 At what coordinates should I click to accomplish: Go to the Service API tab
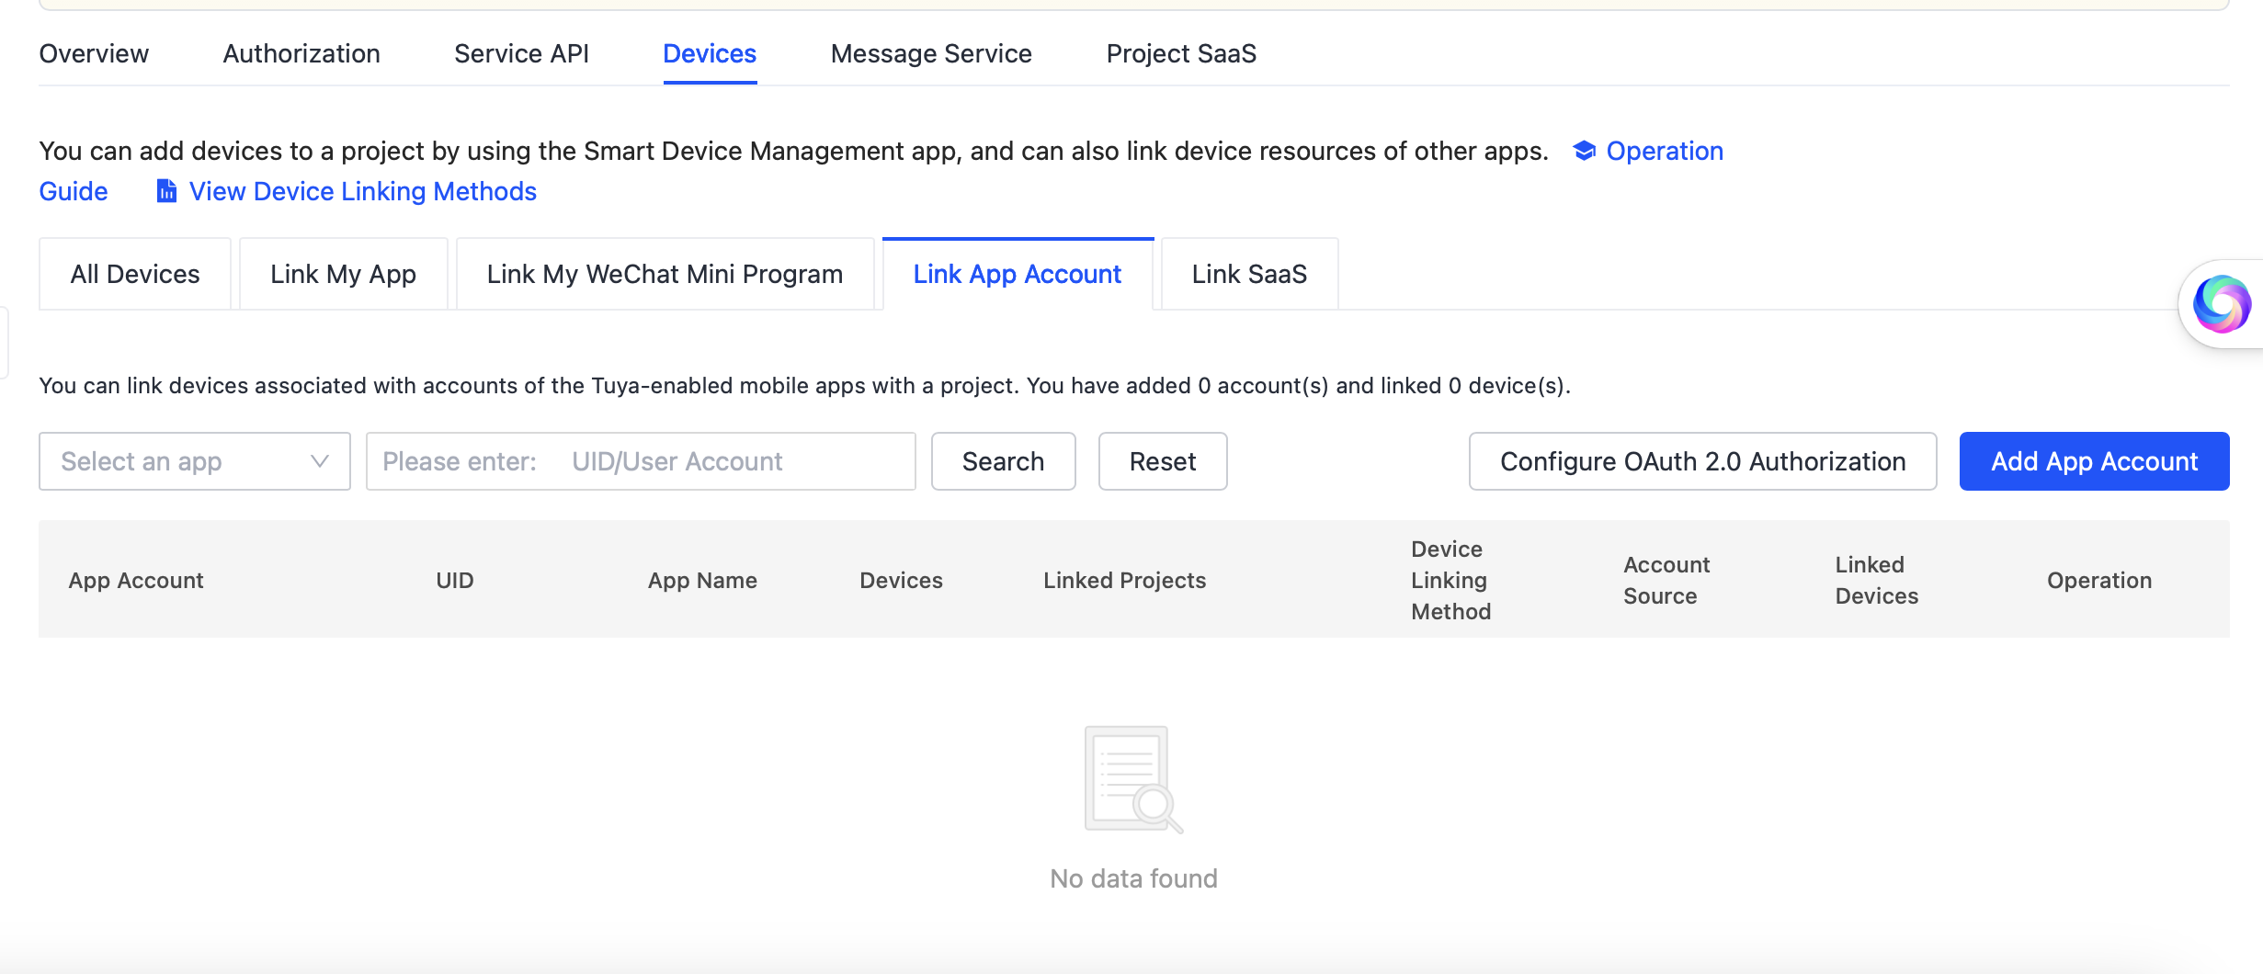(x=521, y=53)
